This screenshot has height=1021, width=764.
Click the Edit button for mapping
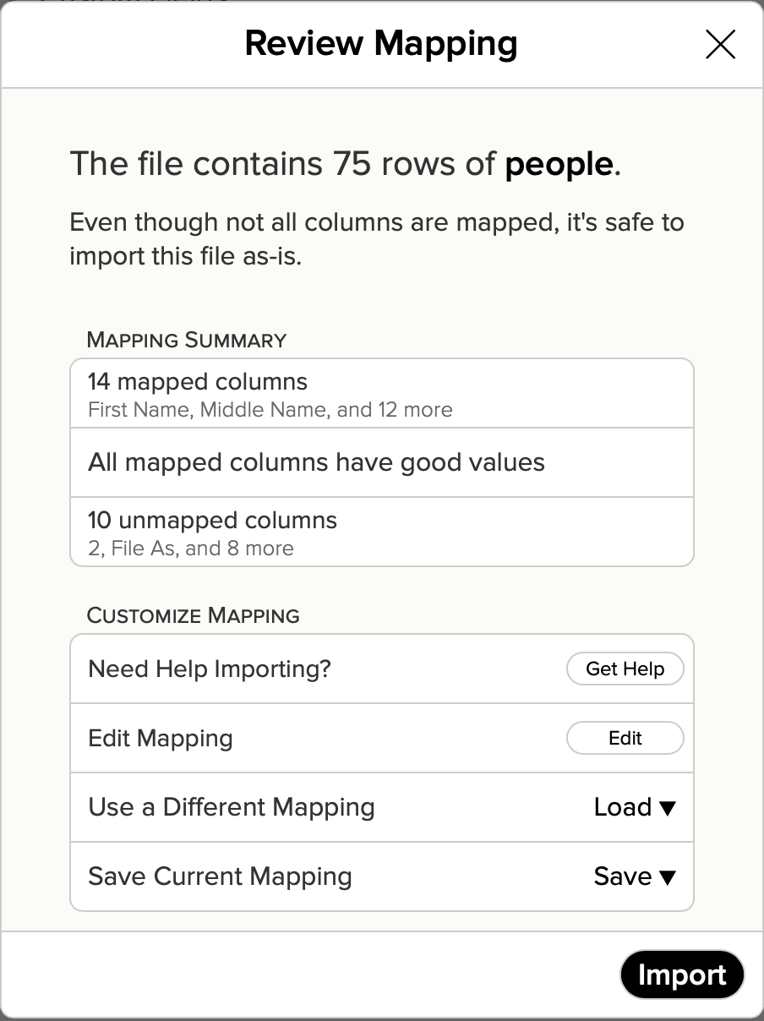point(625,738)
